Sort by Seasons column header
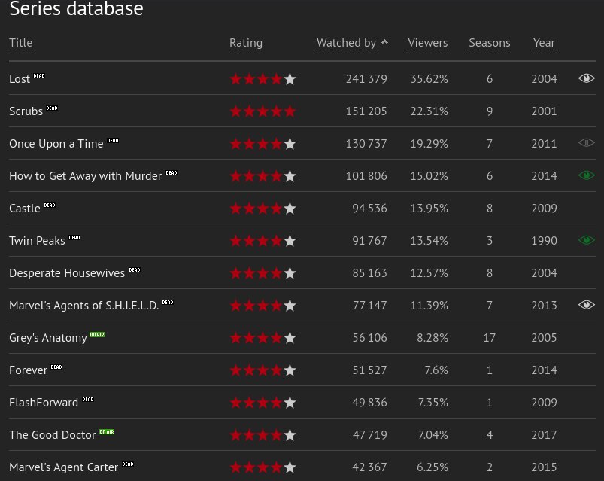 click(489, 43)
